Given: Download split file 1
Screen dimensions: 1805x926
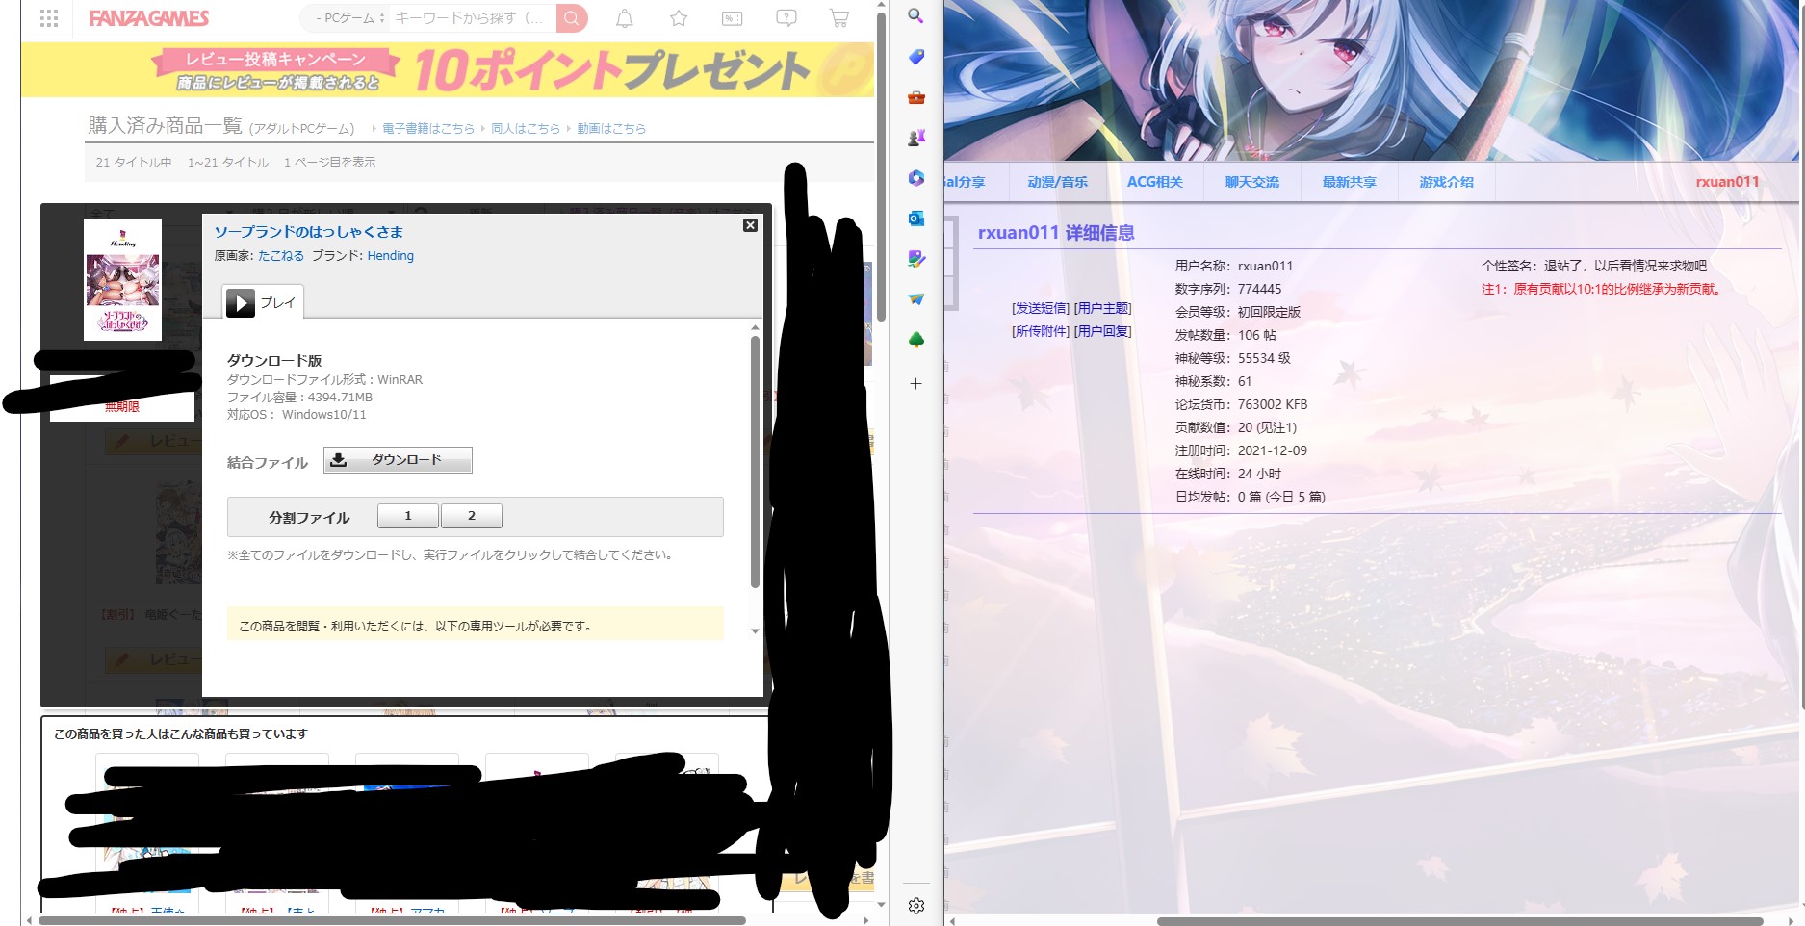Looking at the screenshot, I should coord(408,516).
